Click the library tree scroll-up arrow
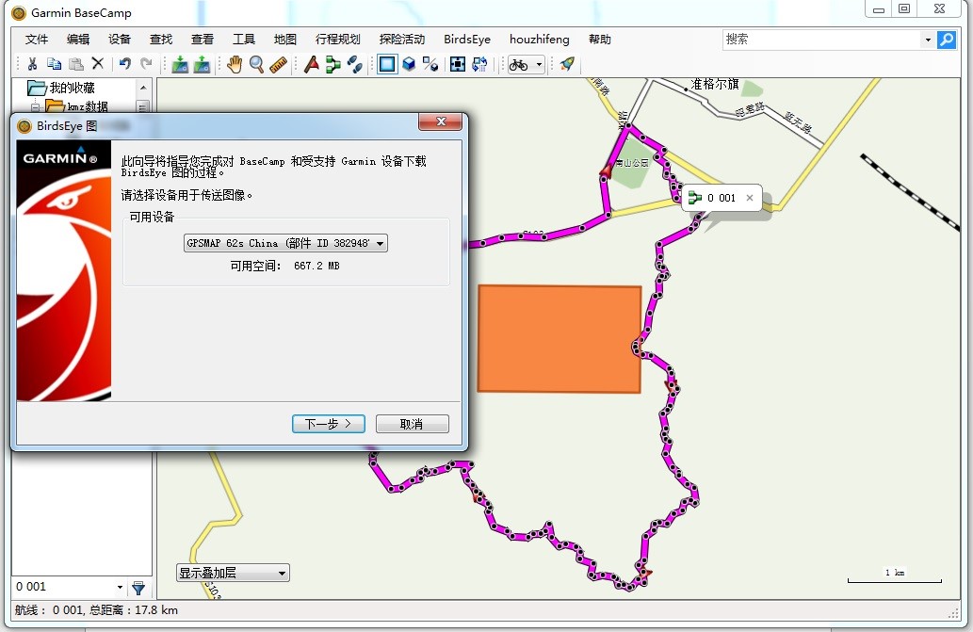973x632 pixels. (143, 88)
